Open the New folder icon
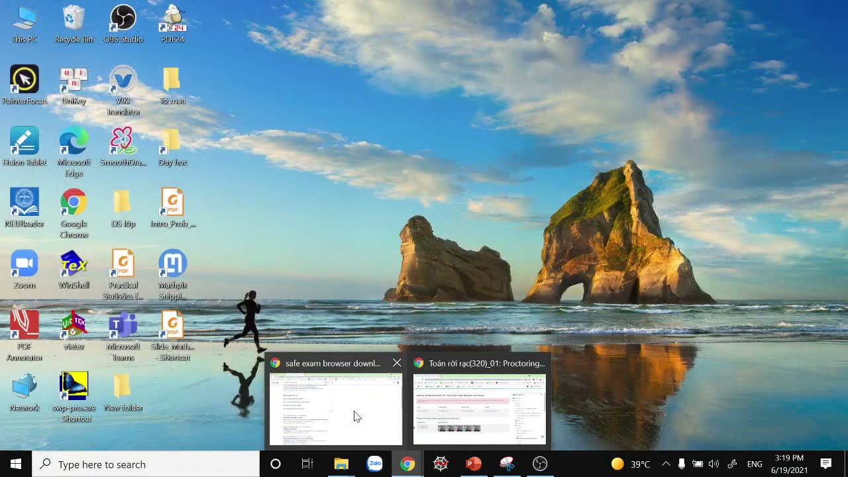Viewport: 848px width, 477px height. tap(123, 392)
